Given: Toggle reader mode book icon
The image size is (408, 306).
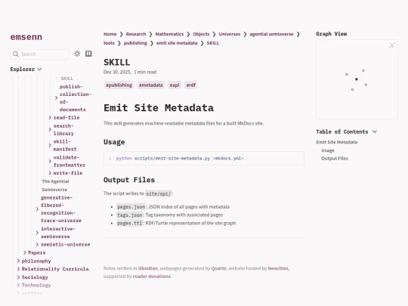Looking at the screenshot, I should click(x=88, y=54).
